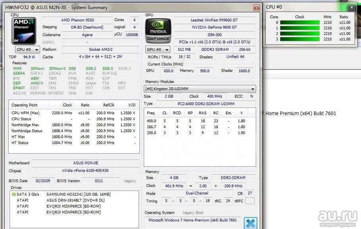
Task: Click the Dual-Channel mode field
Action: click(x=197, y=193)
